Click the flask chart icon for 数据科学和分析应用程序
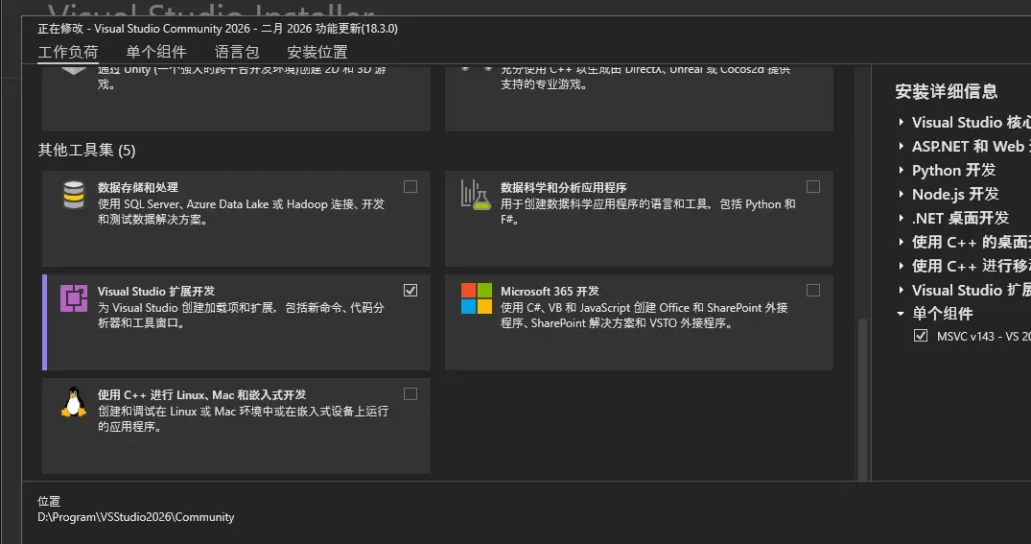Viewport: 1031px width, 544px height. [x=476, y=196]
